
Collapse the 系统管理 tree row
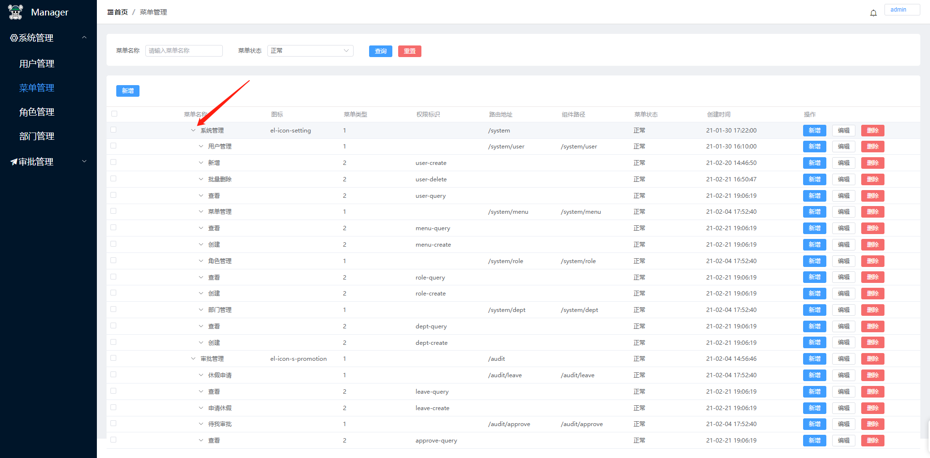193,130
